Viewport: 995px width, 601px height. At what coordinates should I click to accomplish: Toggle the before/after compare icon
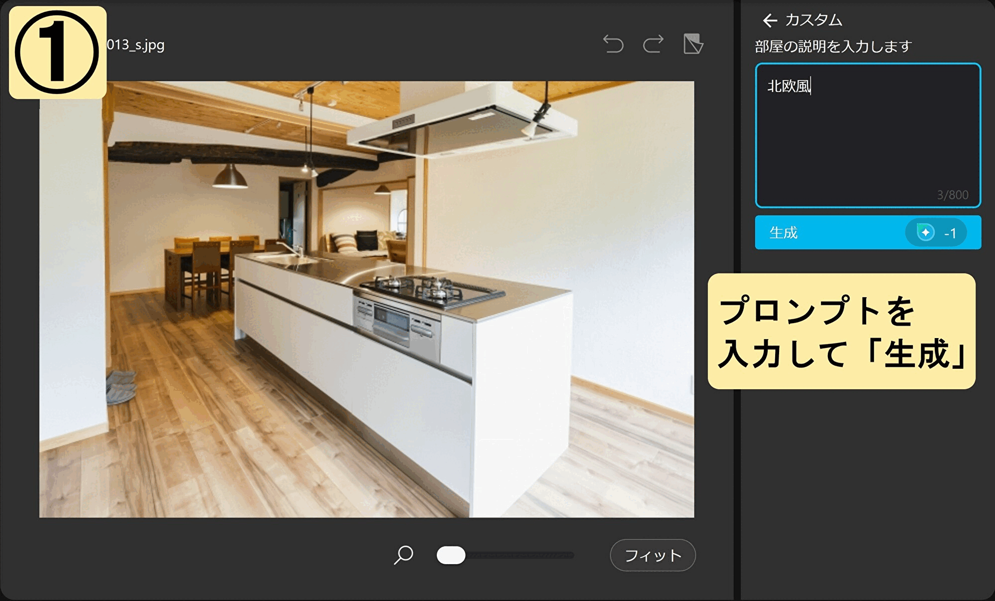693,44
